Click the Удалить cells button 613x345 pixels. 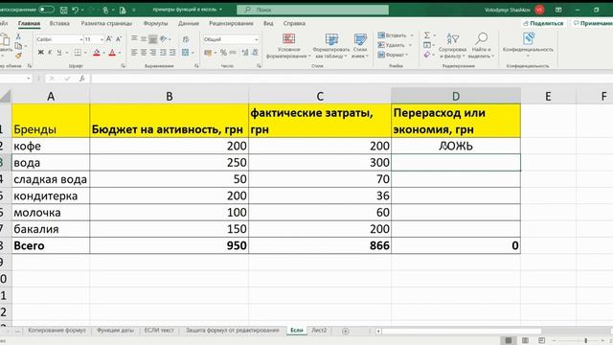(x=394, y=45)
